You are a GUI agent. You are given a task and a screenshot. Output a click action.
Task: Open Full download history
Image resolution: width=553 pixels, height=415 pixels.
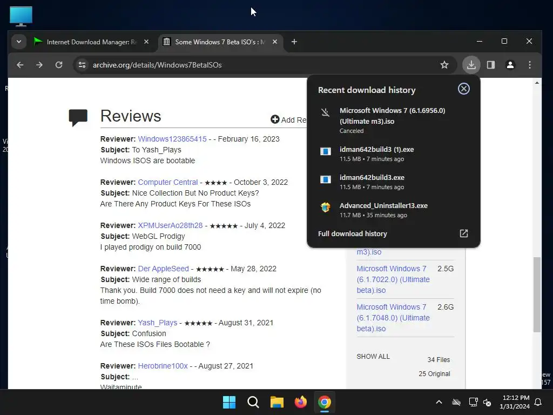pyautogui.click(x=394, y=233)
